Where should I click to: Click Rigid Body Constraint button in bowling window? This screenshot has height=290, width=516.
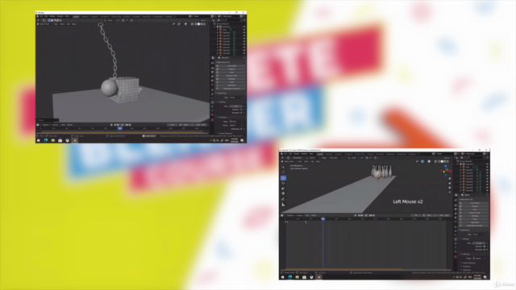coord(474,226)
